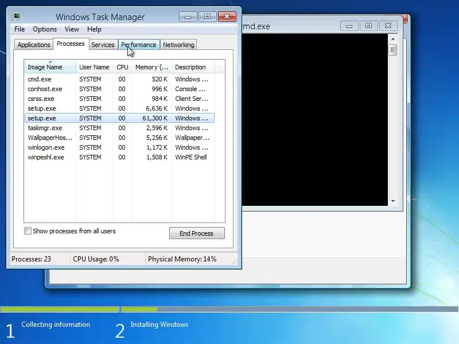459x344 pixels.
Task: Open the Options menu
Action: (45, 29)
